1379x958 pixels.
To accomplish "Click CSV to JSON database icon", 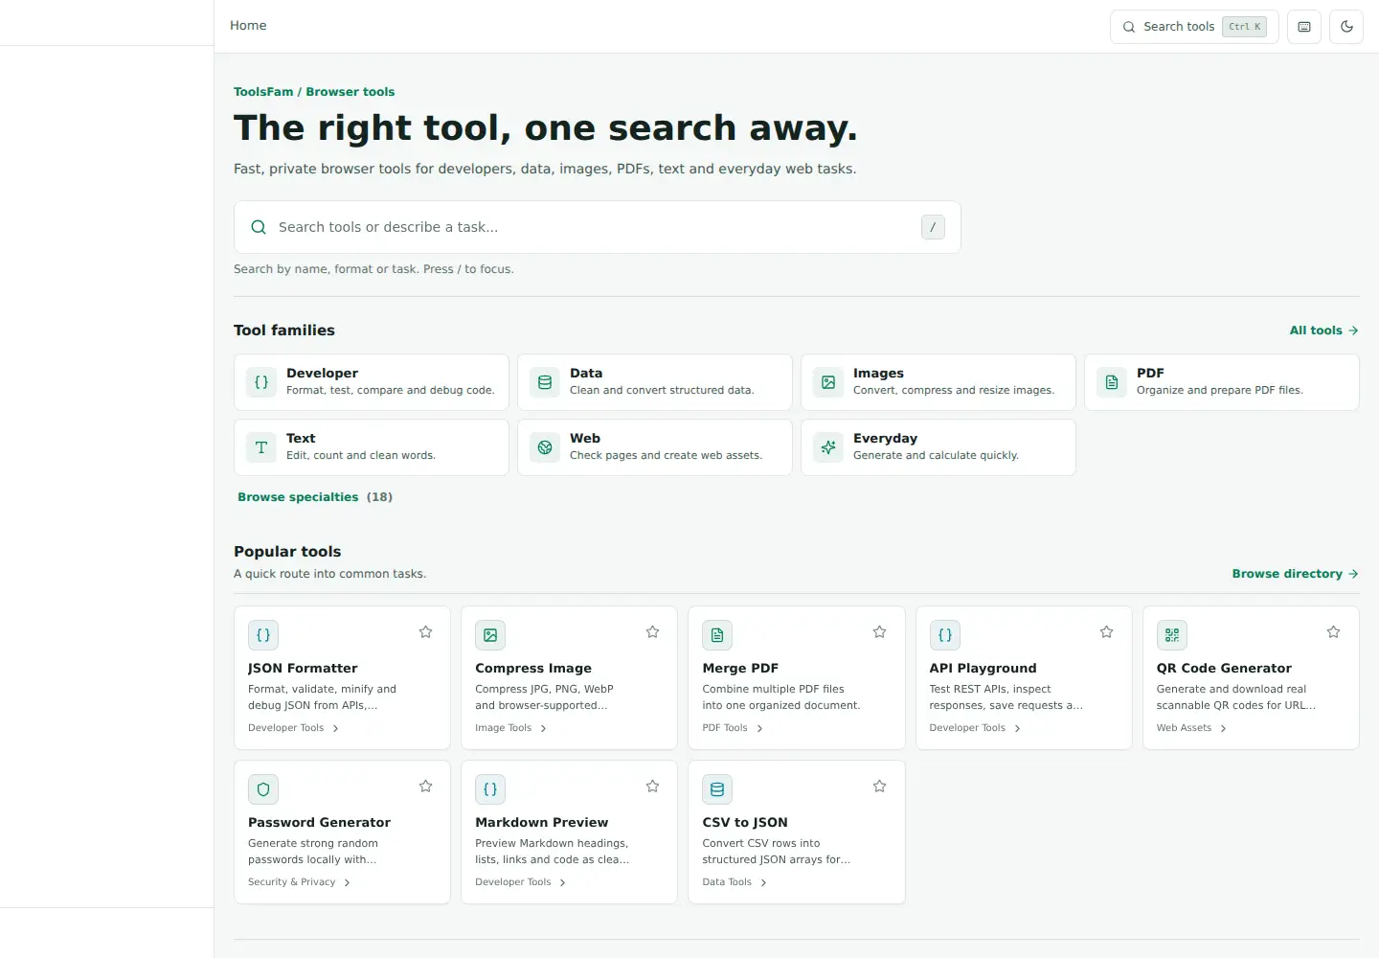I will click(x=717, y=789).
